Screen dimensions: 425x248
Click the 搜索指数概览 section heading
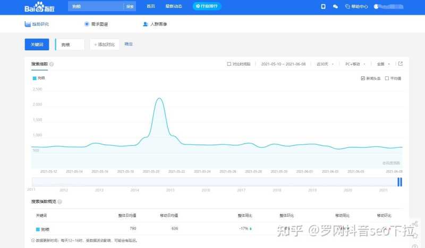[44, 202]
